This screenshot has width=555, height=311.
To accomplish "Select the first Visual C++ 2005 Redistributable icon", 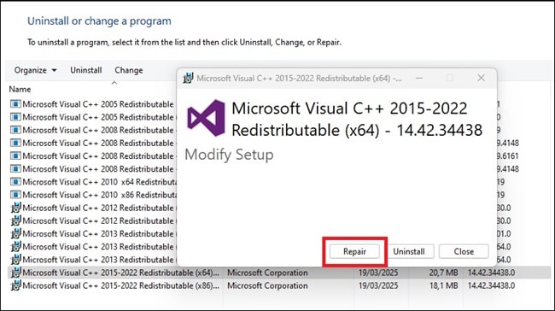I will coord(15,104).
